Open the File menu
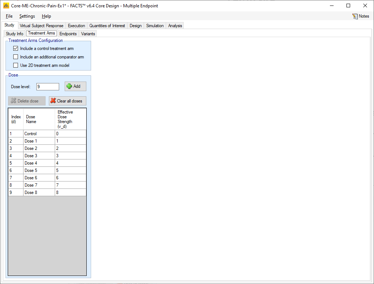Screen dimensions: 374x284 9,16
